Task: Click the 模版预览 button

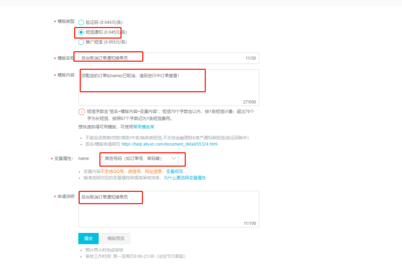Action: [x=116, y=239]
